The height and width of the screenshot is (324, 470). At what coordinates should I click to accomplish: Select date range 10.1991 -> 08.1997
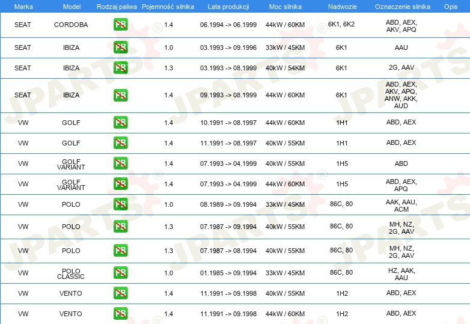(228, 123)
